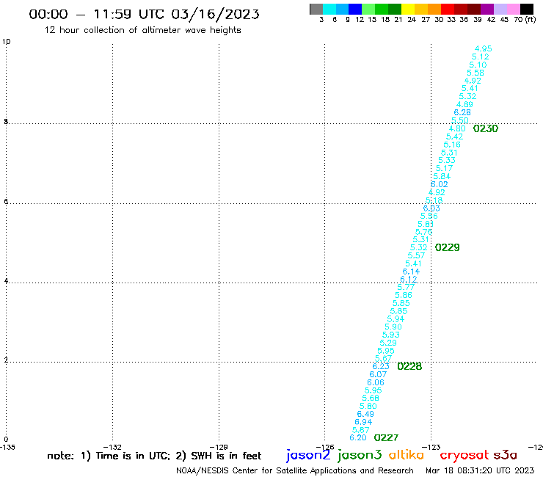Click the wave height value 6.12
Viewport: 543px width, 477px height.
point(409,279)
